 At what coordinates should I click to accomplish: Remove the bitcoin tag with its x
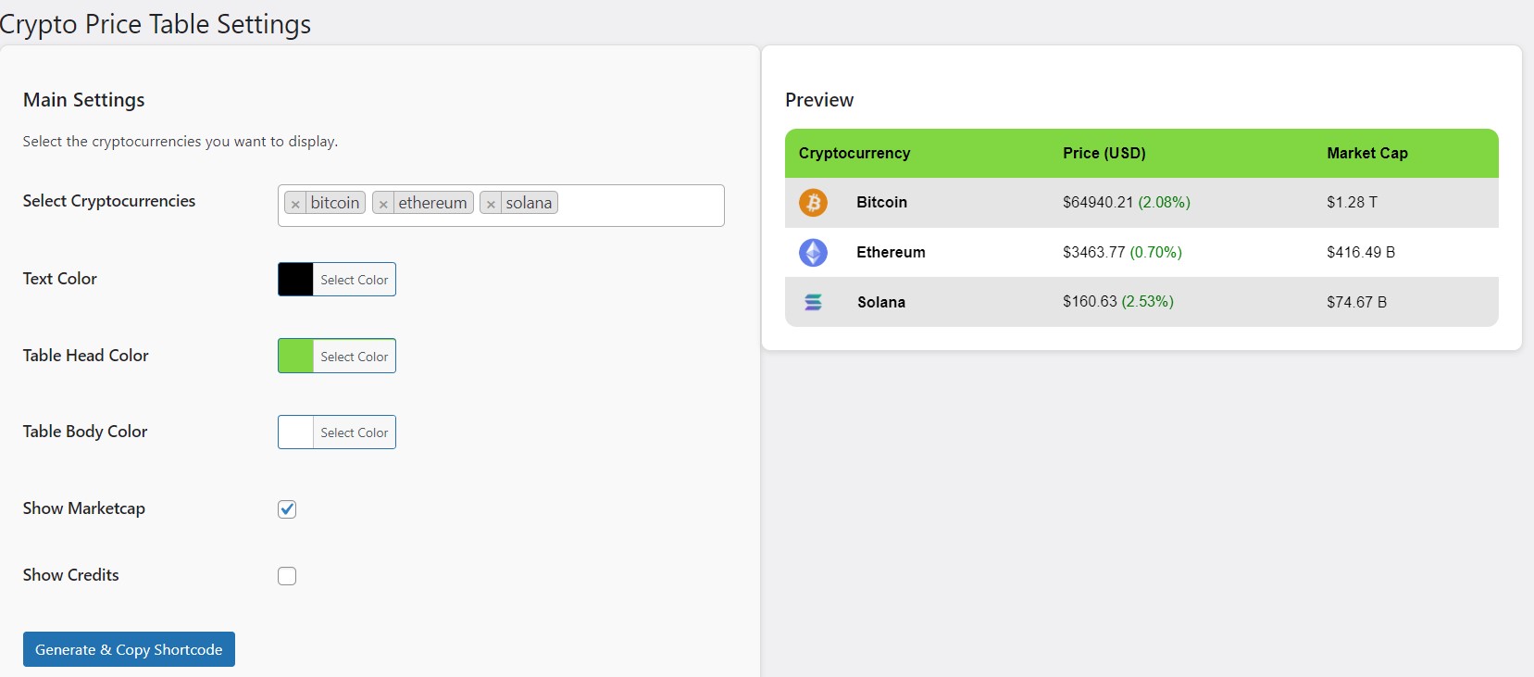(x=295, y=204)
